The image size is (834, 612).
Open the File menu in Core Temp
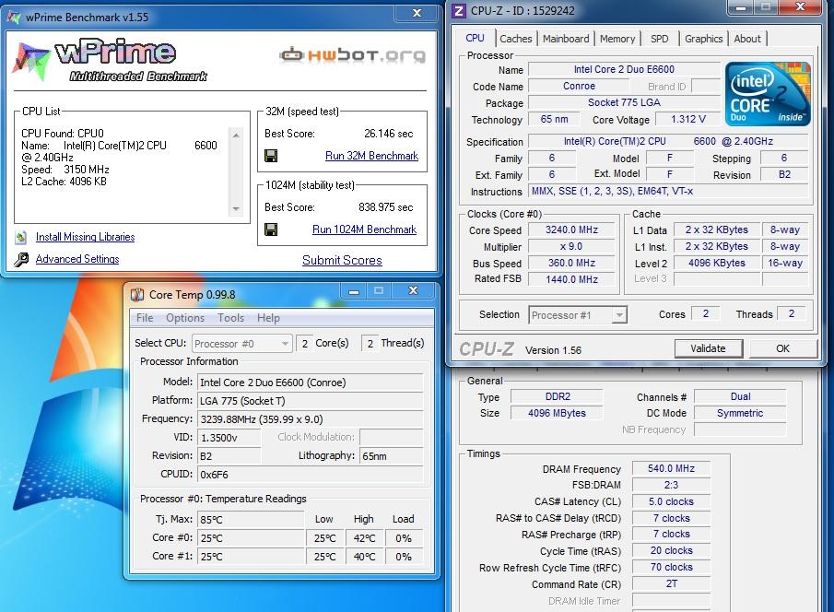coord(145,318)
